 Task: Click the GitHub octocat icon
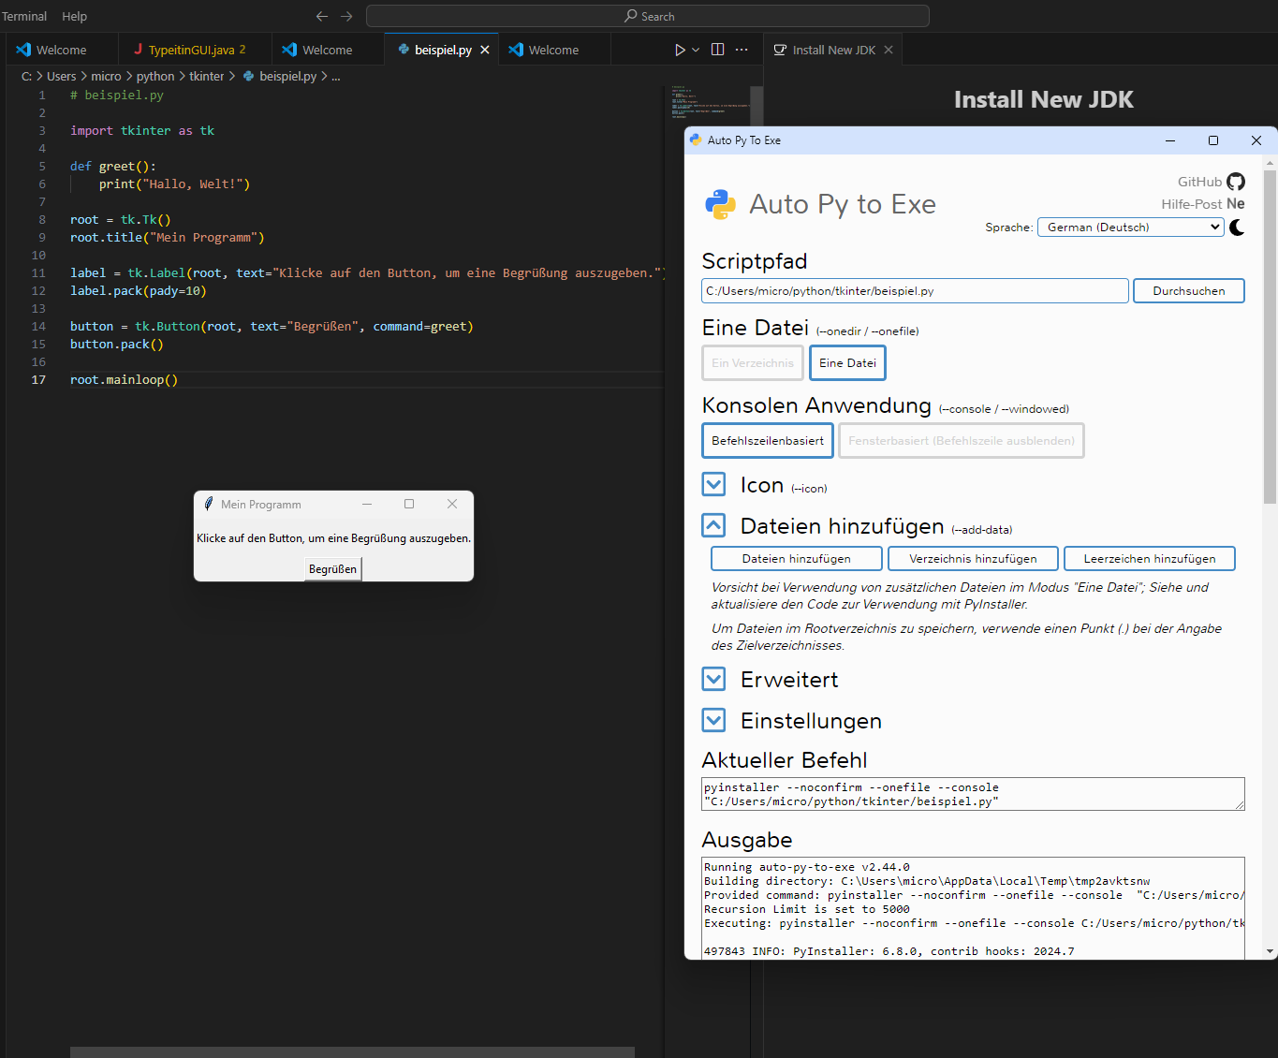point(1236,182)
